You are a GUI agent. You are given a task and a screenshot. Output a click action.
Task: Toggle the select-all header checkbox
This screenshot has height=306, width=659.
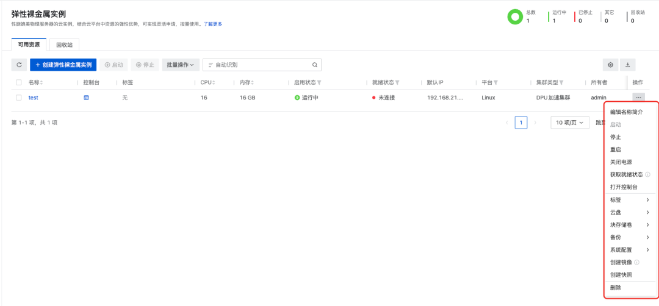[18, 83]
